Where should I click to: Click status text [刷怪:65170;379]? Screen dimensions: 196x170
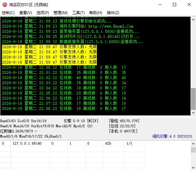[124, 121]
